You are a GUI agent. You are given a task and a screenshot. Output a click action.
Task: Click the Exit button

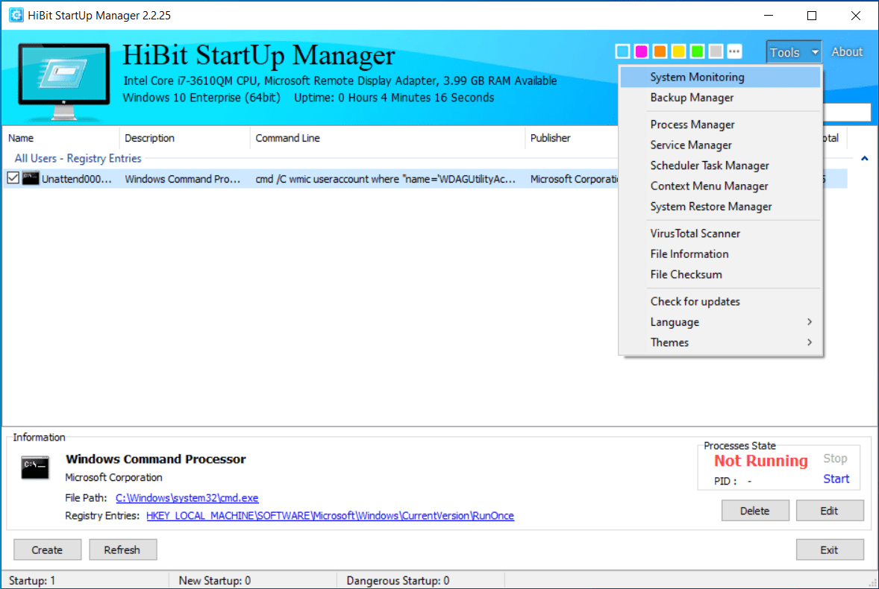(x=829, y=549)
